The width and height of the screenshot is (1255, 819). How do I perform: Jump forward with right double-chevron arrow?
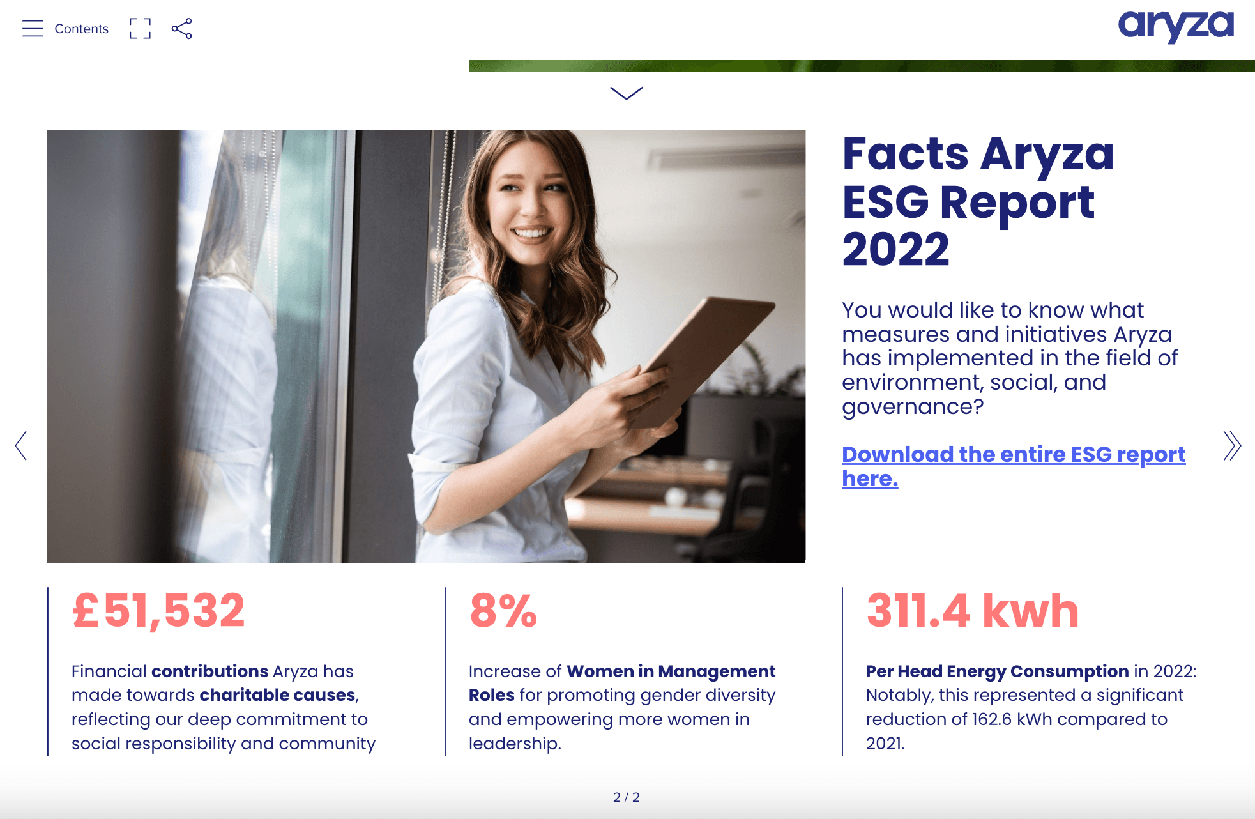tap(1231, 445)
